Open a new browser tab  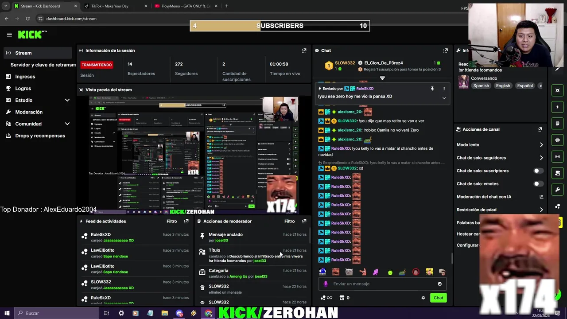226,6
